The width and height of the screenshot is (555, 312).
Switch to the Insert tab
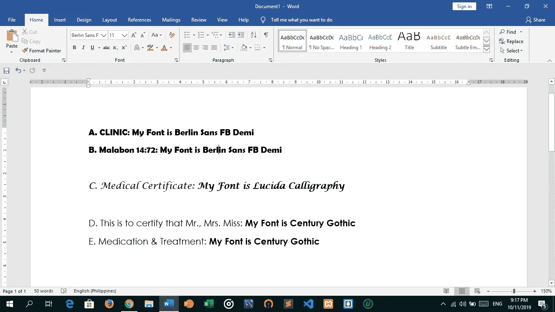pos(60,20)
